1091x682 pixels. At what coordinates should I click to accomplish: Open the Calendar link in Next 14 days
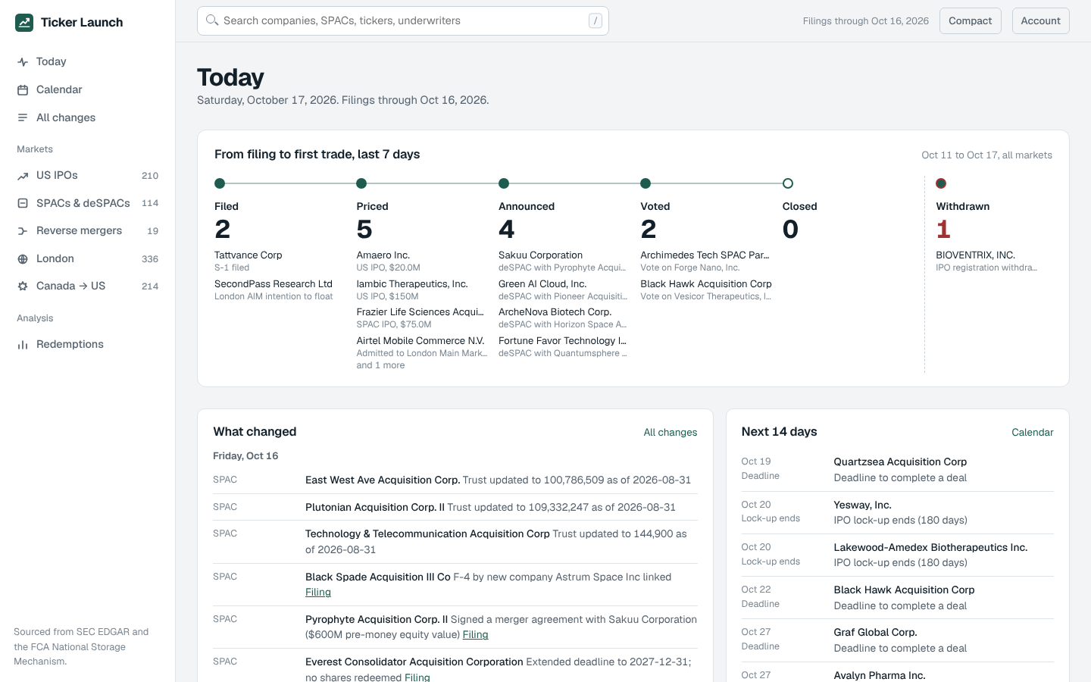[x=1033, y=433]
